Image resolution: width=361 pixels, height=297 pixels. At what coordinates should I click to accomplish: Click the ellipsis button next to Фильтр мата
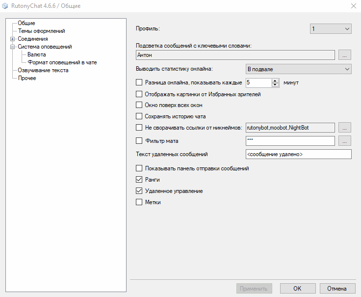[x=345, y=141]
